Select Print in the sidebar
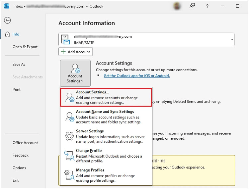249x189 pixels. coord(17,90)
